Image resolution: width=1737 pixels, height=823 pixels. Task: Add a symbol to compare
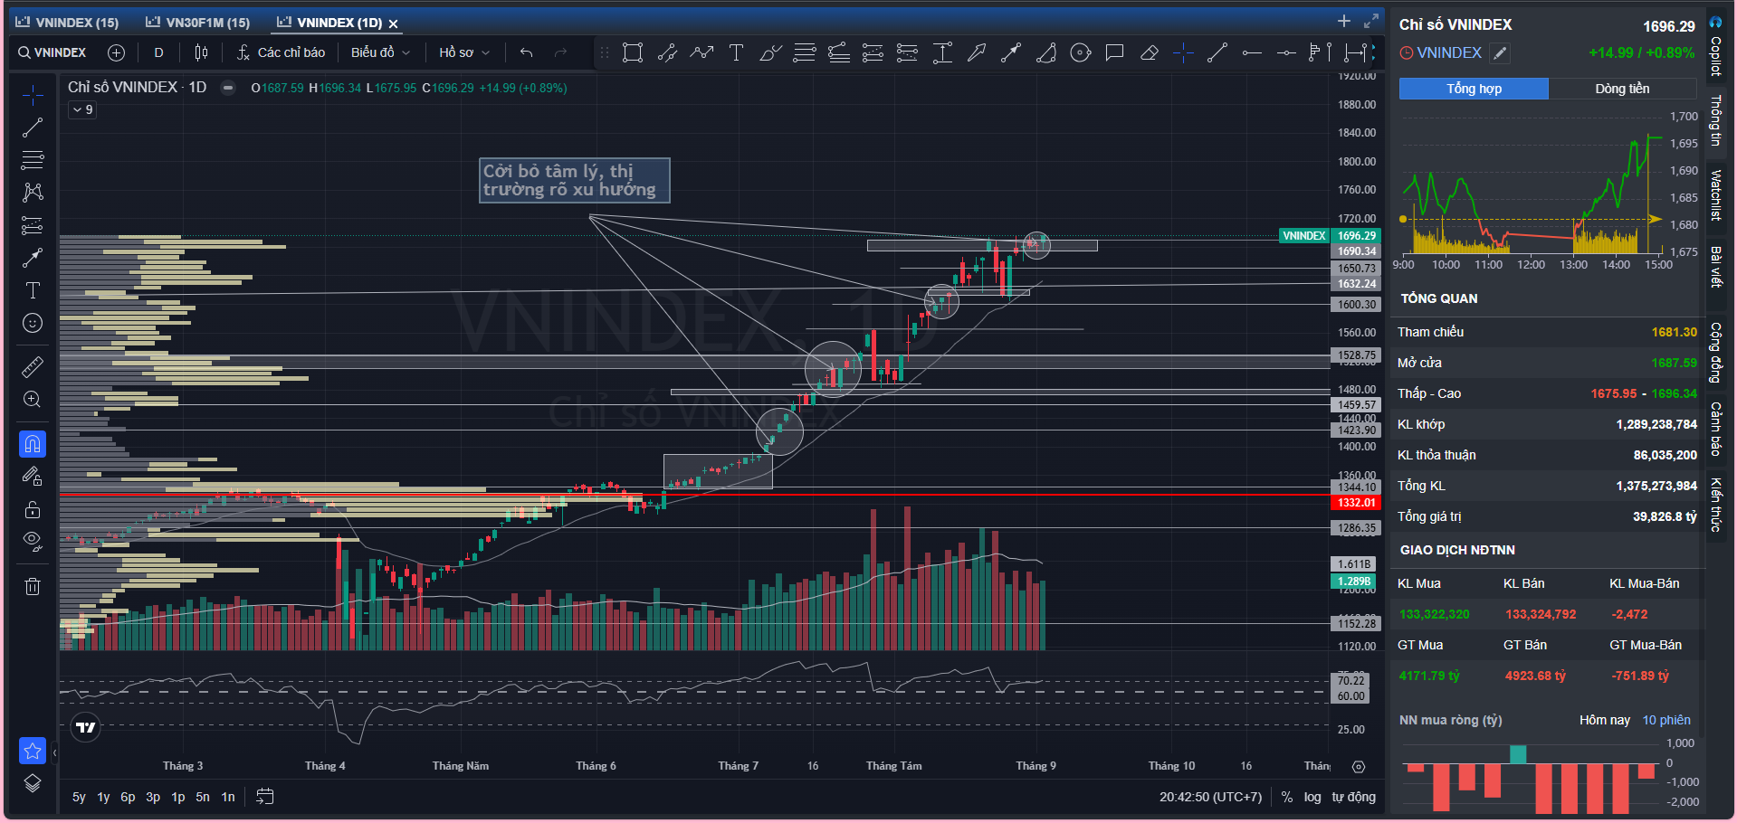point(116,52)
